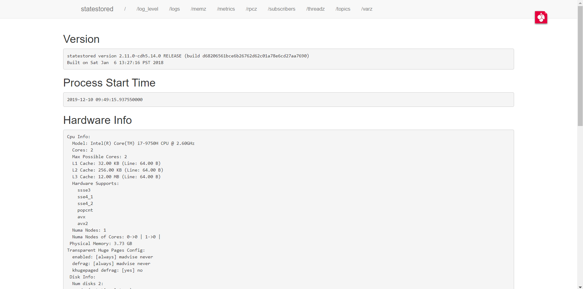Open the statestored home brand link
The image size is (583, 289).
coord(97,9)
